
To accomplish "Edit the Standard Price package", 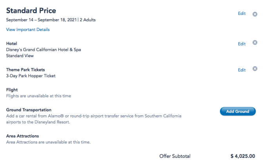I will click(242, 14).
